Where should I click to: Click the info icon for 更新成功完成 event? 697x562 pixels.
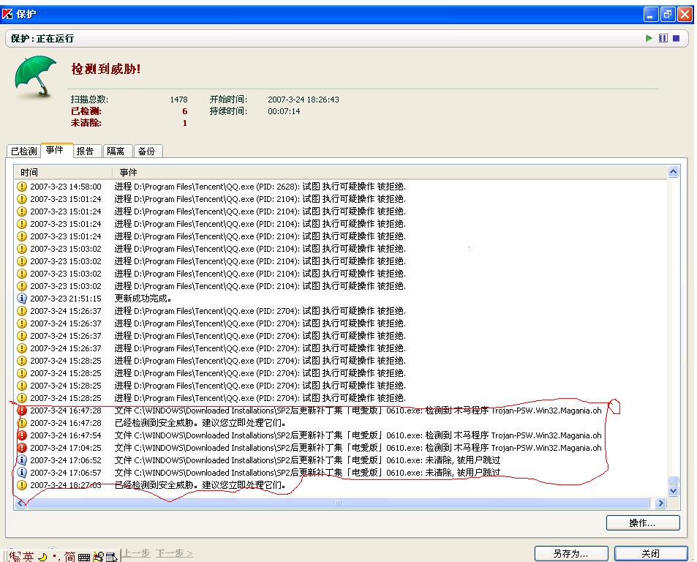click(22, 299)
